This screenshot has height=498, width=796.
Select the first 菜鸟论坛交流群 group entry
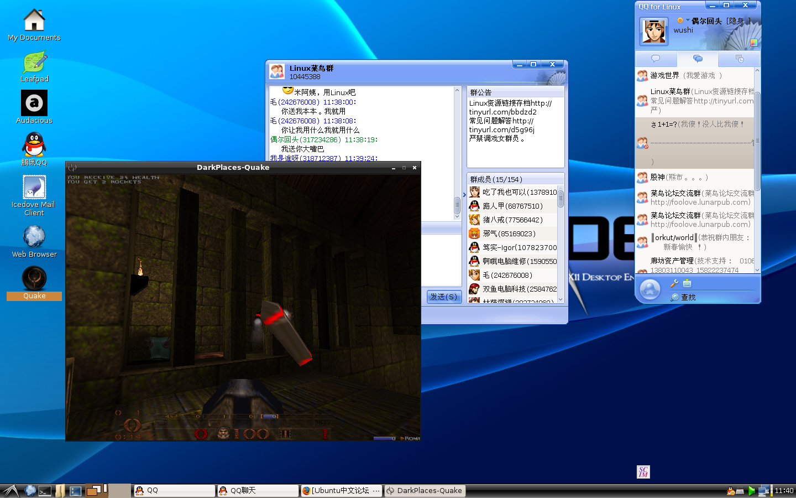(x=695, y=198)
